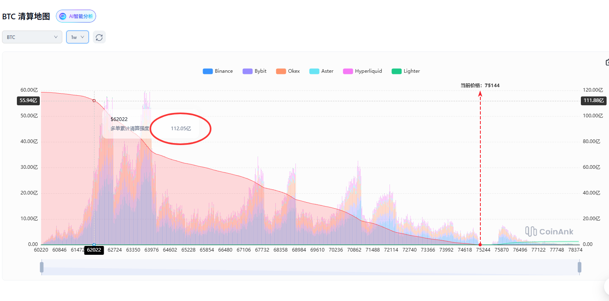The width and height of the screenshot is (609, 301).
Task: Click the 64602 x-axis label
Action: coord(170,250)
